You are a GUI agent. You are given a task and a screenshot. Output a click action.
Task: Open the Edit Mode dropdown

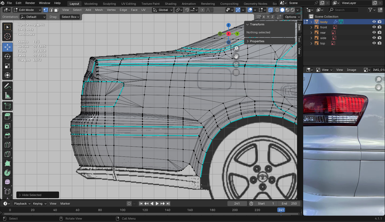[x=27, y=10]
